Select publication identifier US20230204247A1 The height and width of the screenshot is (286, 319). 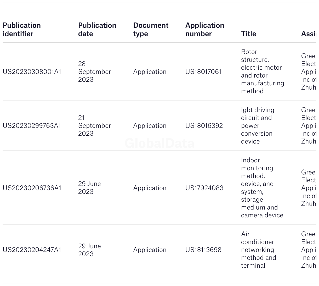[x=32, y=250]
